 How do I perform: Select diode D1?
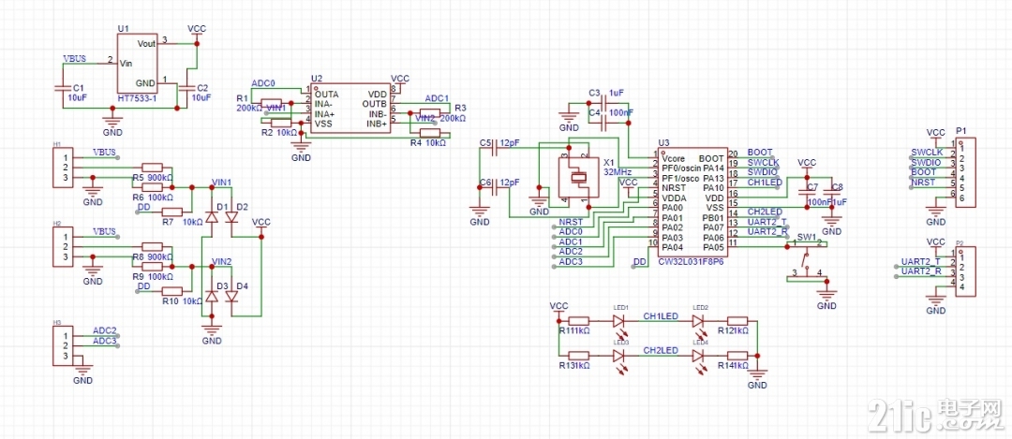click(211, 216)
